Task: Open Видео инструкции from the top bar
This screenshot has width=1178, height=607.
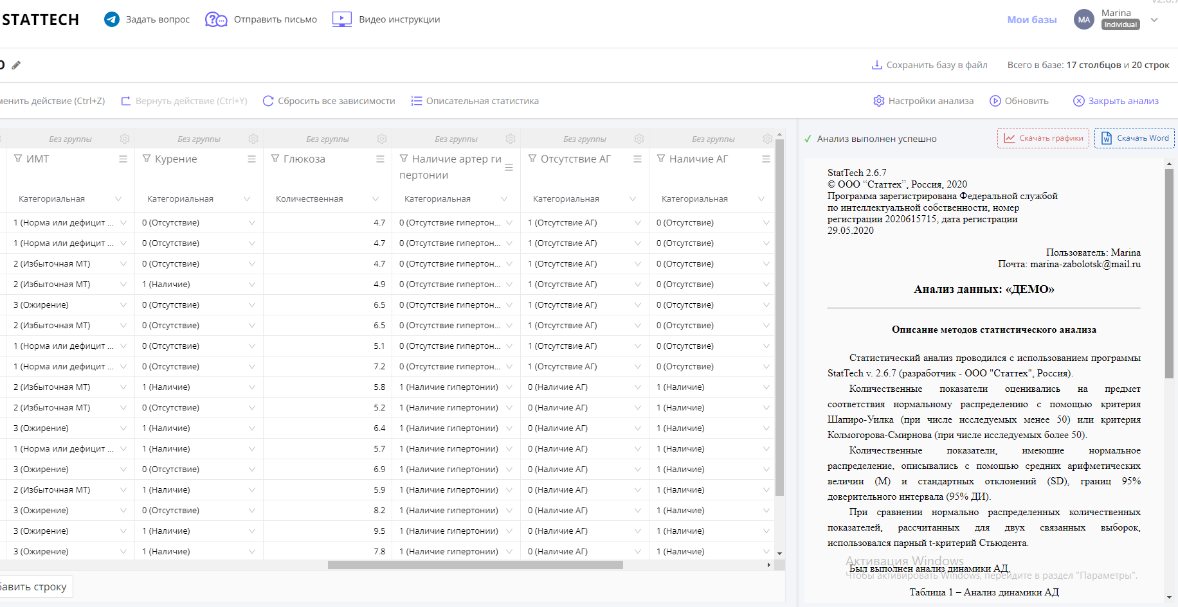Action: [386, 19]
